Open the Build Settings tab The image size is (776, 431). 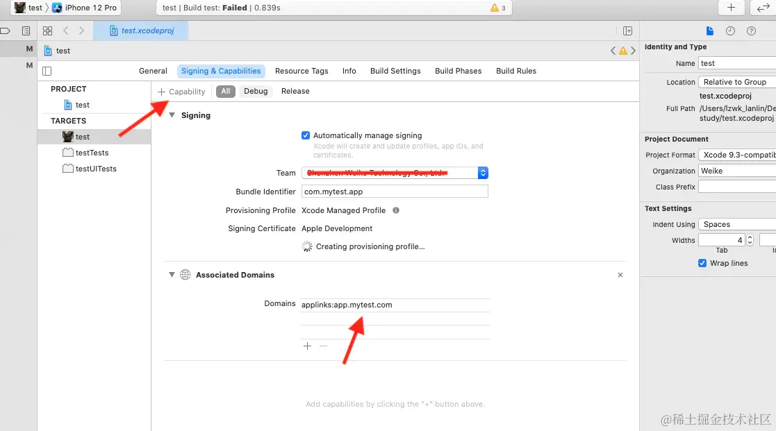[x=395, y=71]
